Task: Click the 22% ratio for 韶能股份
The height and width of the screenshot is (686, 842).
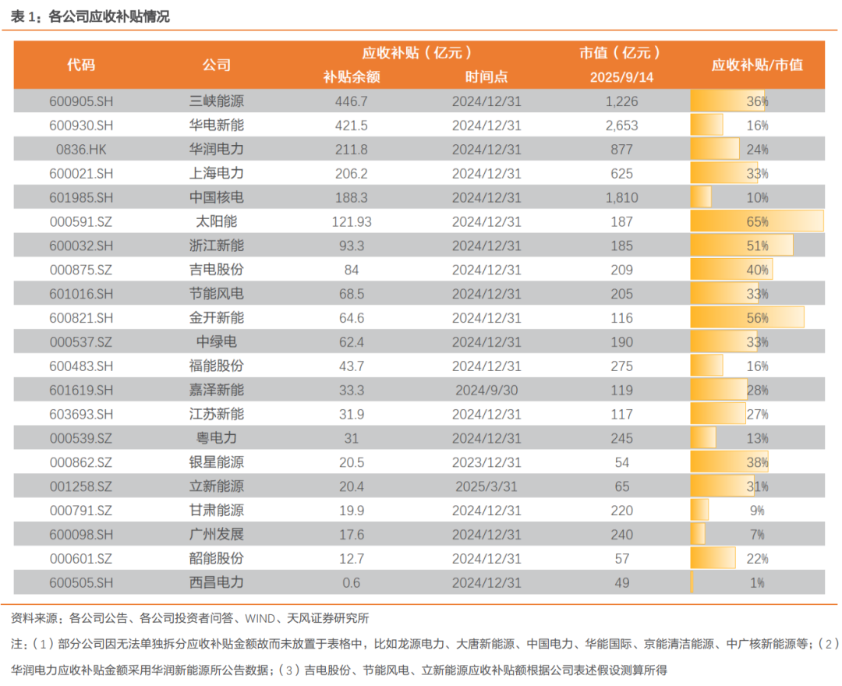Action: click(757, 559)
